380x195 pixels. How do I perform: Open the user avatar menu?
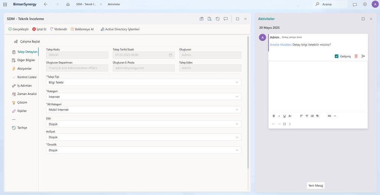point(375,4)
